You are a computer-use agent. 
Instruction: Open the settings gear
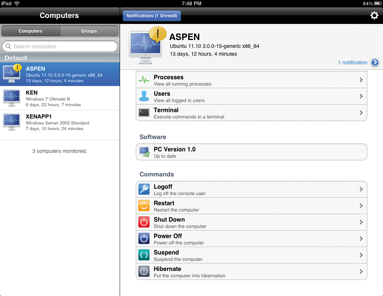pyautogui.click(x=374, y=15)
